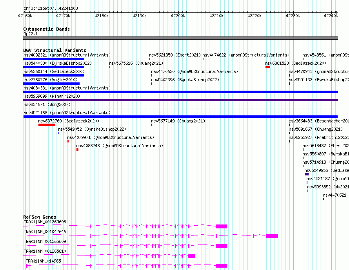Open transcript TRAK1|NM_014965 label
Screen dimensions: 349x270
pyautogui.click(x=43, y=261)
